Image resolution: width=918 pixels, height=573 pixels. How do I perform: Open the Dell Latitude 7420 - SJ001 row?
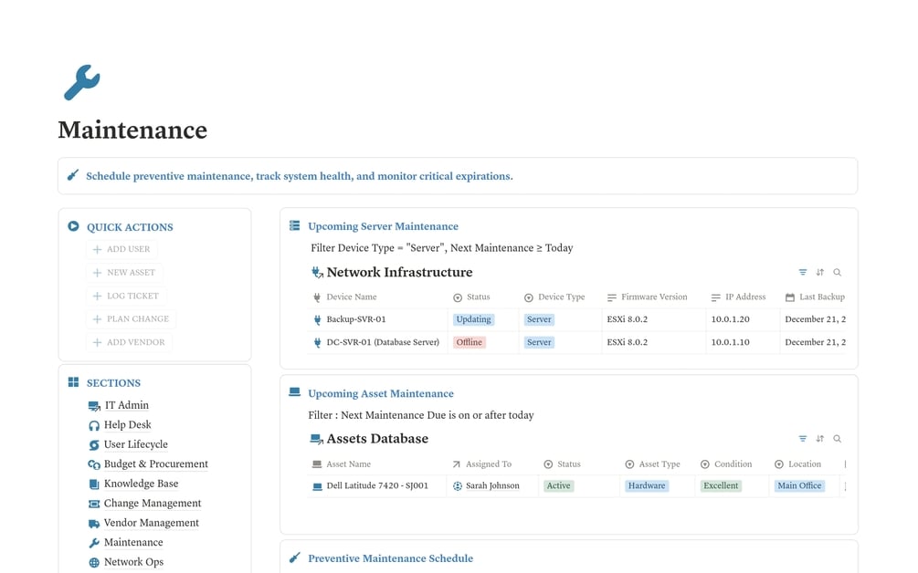pyautogui.click(x=376, y=486)
